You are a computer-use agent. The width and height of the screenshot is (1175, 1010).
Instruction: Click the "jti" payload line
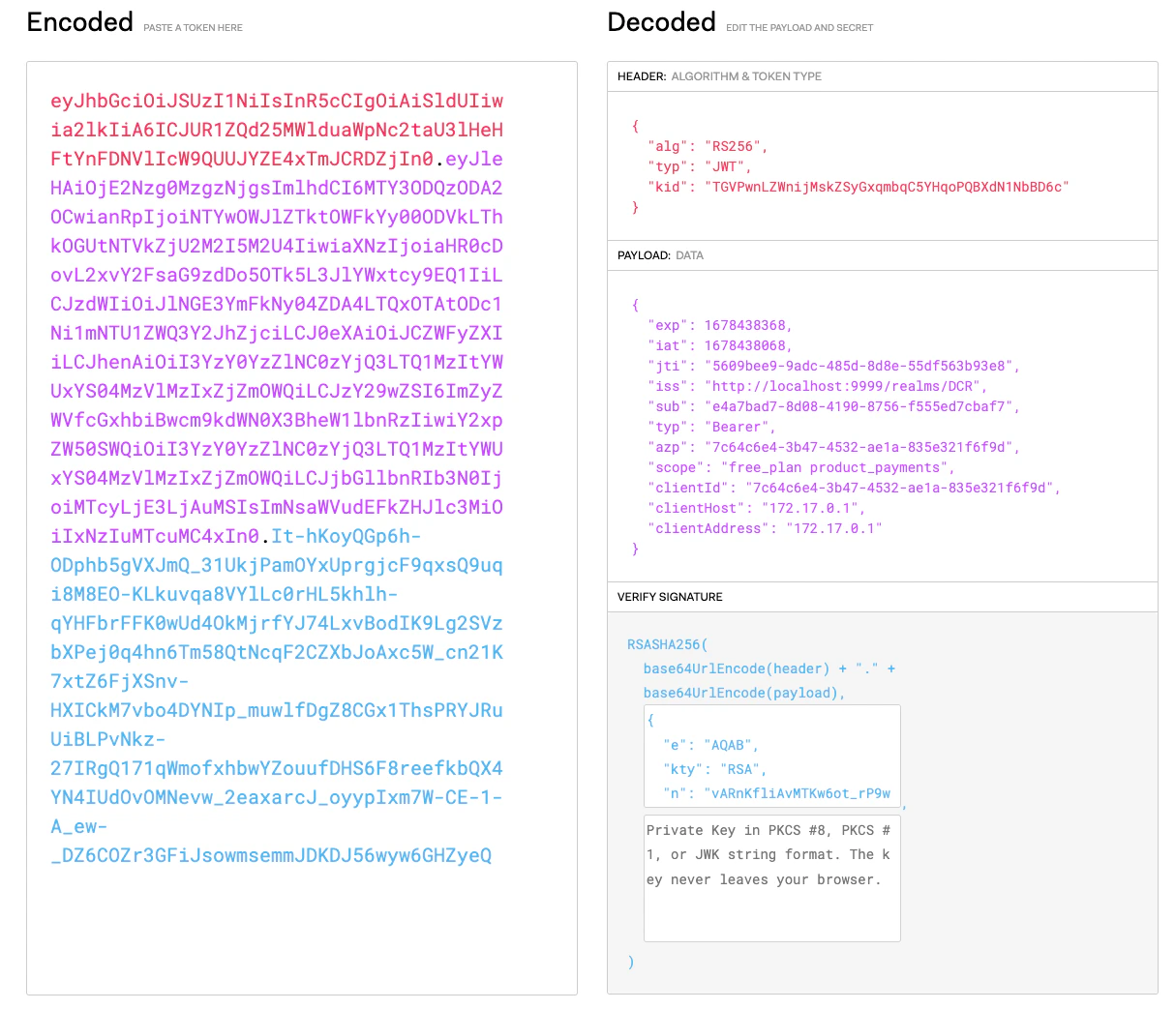(x=834, y=366)
